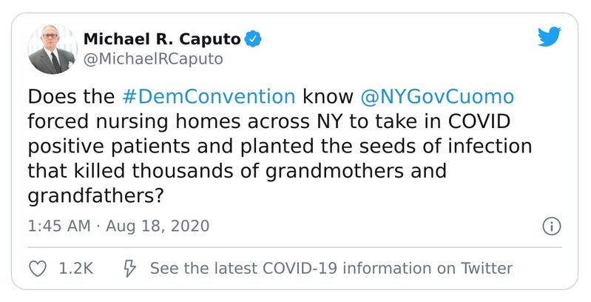Click the 1:45 AM time text
This screenshot has width=591, height=302.
click(x=59, y=226)
